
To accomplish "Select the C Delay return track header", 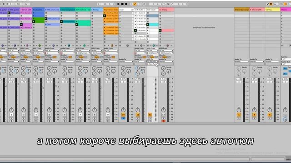I will pos(272,10).
